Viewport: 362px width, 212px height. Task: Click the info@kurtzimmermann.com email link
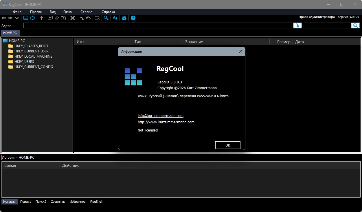pos(160,116)
